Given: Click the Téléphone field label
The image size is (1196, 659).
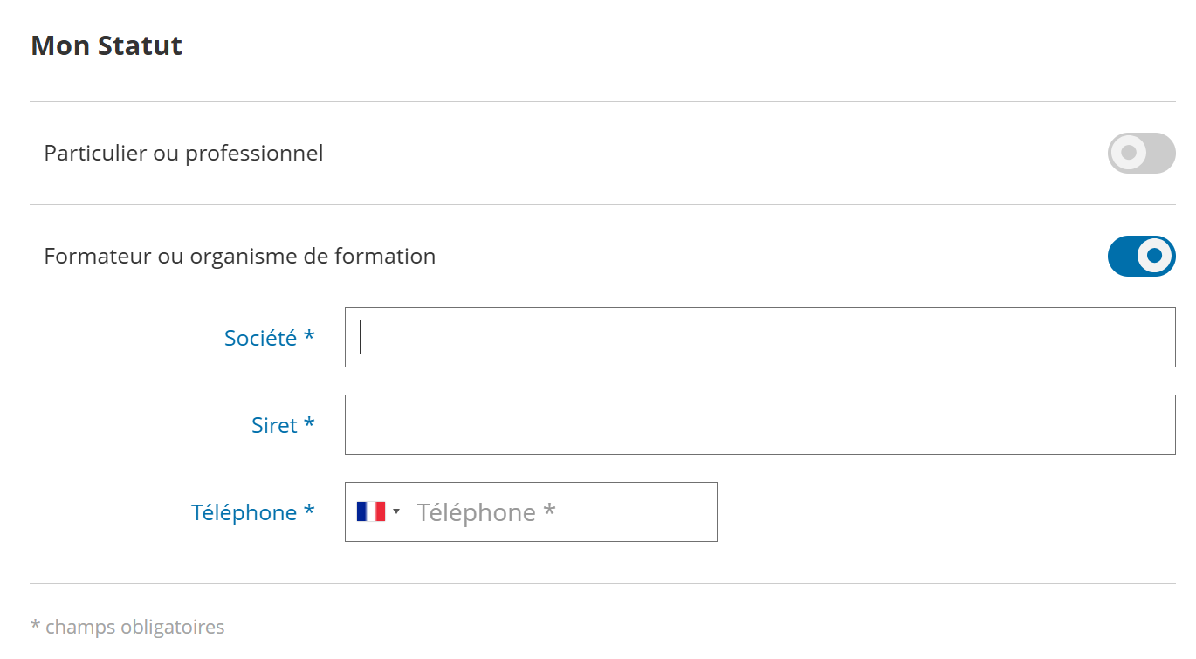Looking at the screenshot, I should pyautogui.click(x=244, y=512).
